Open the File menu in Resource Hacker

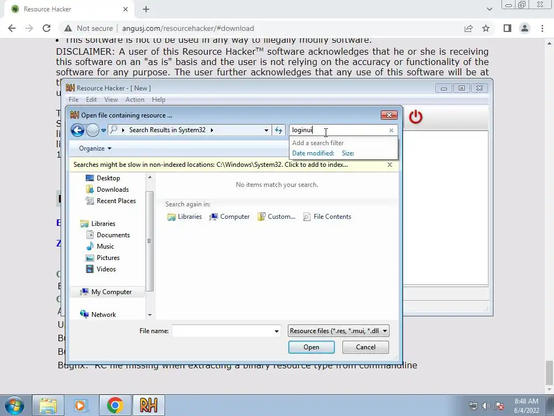tap(74, 100)
